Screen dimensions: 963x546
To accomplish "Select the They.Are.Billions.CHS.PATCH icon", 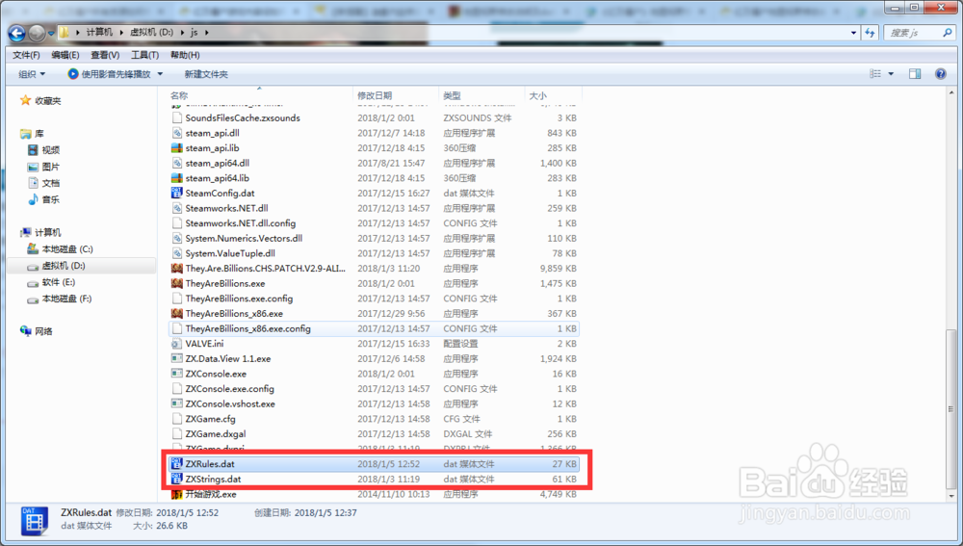I will tap(177, 269).
